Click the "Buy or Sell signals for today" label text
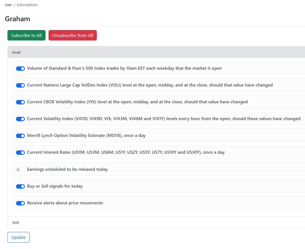Screen dimensions: 305x249 coord(55,186)
